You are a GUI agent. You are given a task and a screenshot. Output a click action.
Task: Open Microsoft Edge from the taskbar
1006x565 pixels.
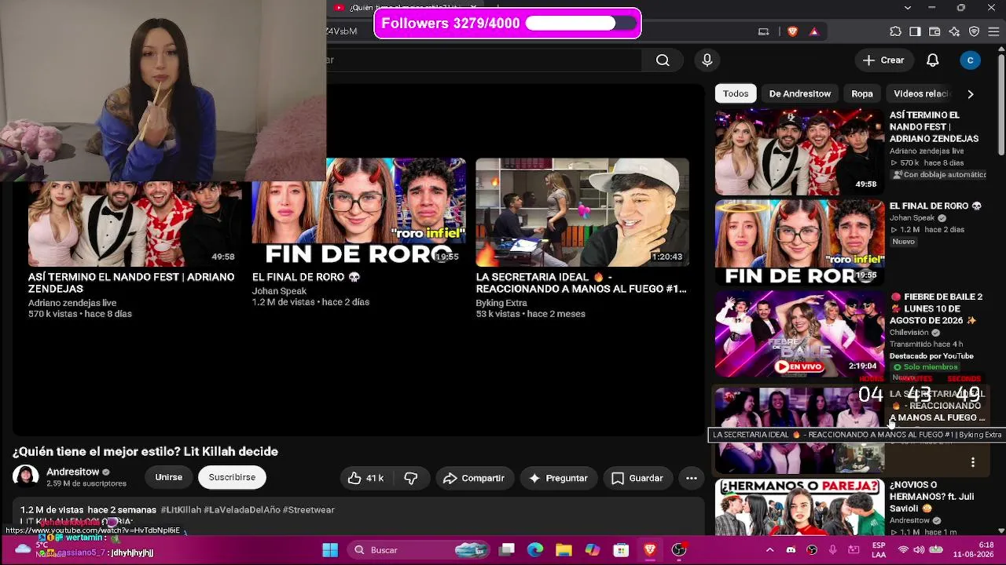[535, 550]
